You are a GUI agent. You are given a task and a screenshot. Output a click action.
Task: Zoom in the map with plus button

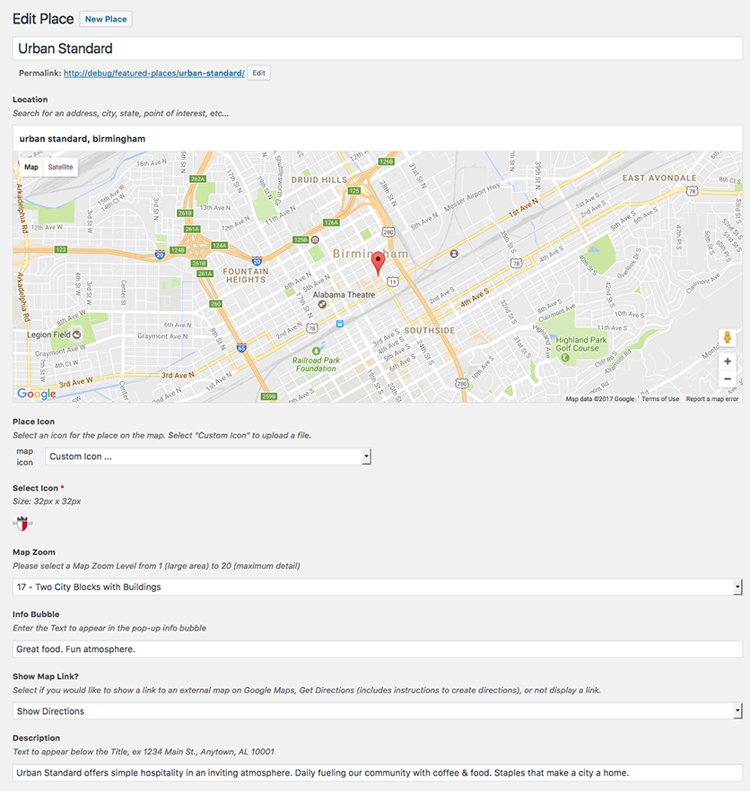coord(728,361)
